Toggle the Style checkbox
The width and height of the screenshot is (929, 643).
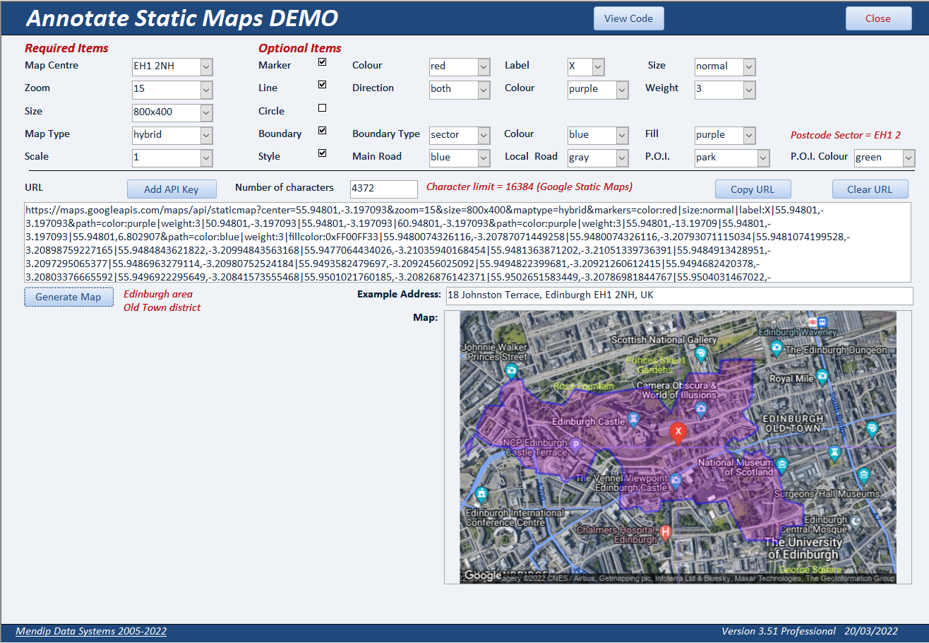point(323,153)
